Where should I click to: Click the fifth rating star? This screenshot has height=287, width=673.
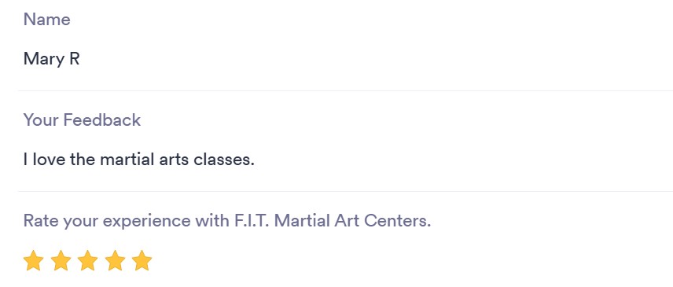click(142, 261)
